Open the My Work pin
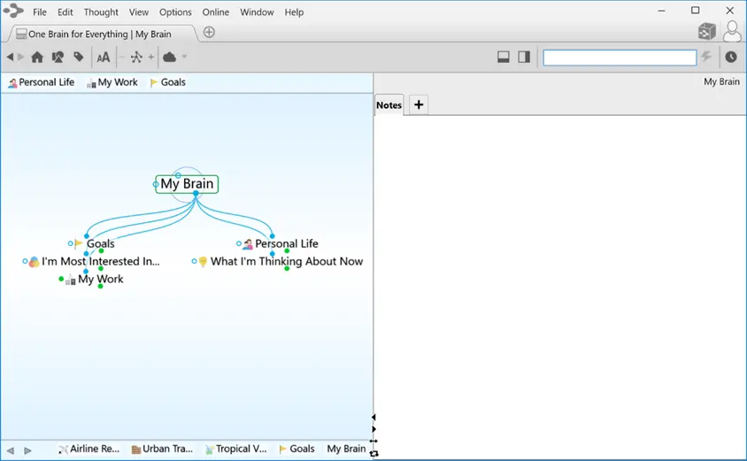The image size is (747, 461). 112,82
